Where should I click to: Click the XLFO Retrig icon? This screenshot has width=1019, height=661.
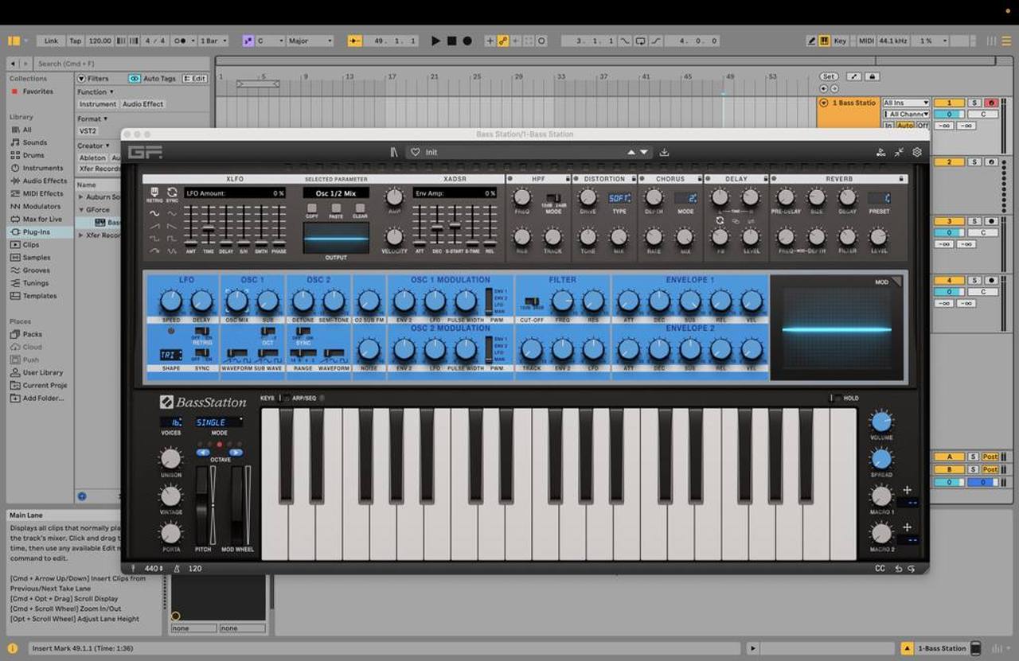[x=152, y=193]
